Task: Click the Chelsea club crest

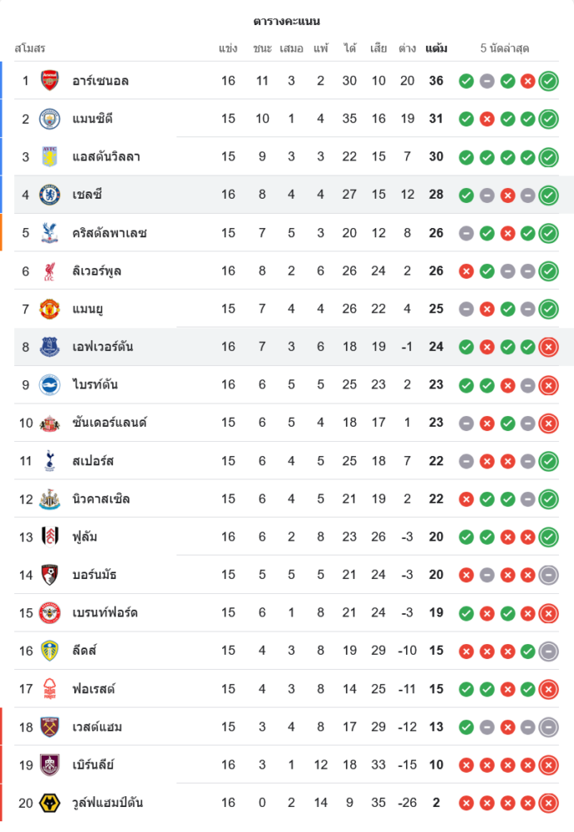Action: pyautogui.click(x=50, y=195)
